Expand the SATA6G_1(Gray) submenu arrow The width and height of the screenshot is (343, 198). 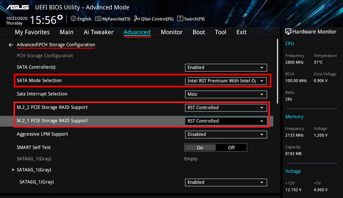coord(13,170)
